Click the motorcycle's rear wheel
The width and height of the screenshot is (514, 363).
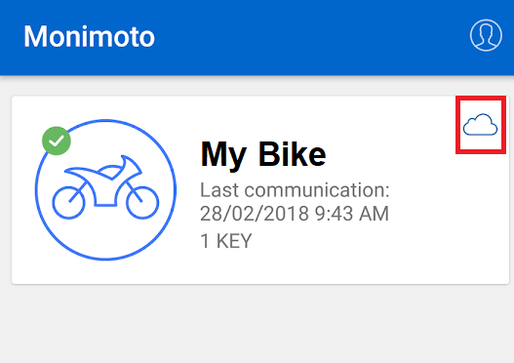point(68,203)
